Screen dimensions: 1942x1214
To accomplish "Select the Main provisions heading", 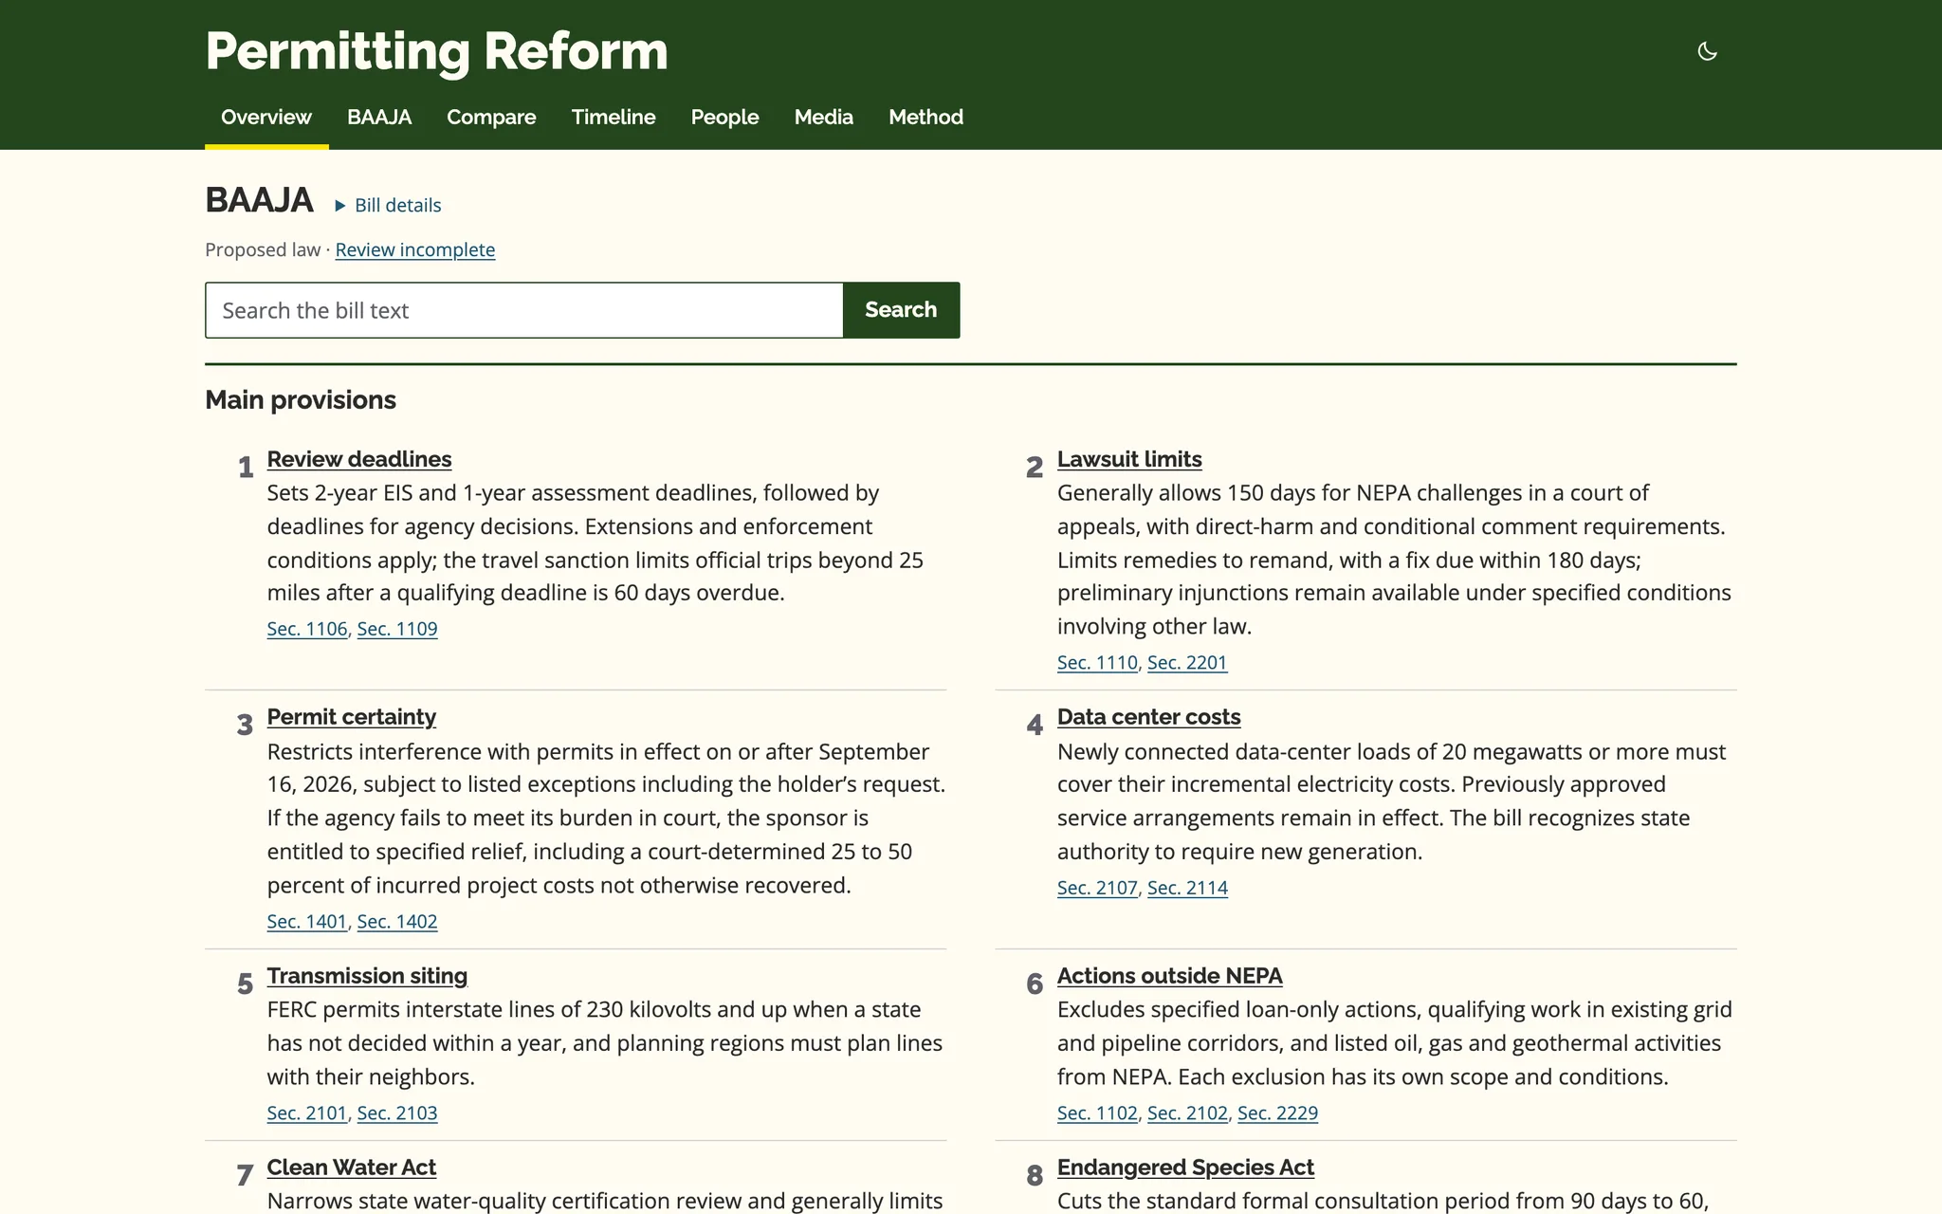I will point(301,400).
